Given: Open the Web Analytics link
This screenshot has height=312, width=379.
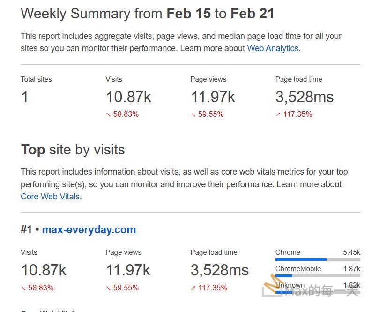Looking at the screenshot, I should coord(273,48).
